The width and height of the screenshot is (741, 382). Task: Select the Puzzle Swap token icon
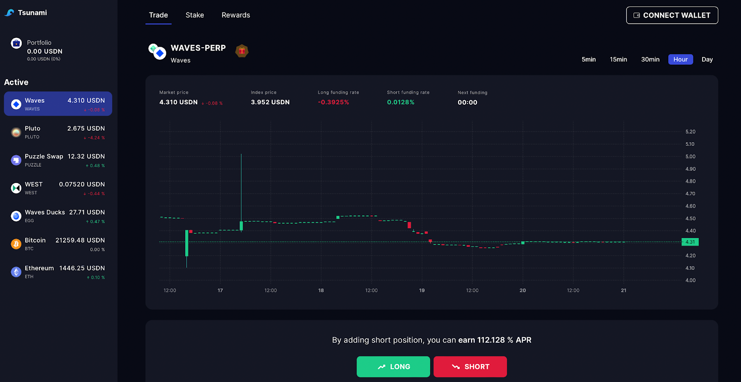tap(16, 160)
